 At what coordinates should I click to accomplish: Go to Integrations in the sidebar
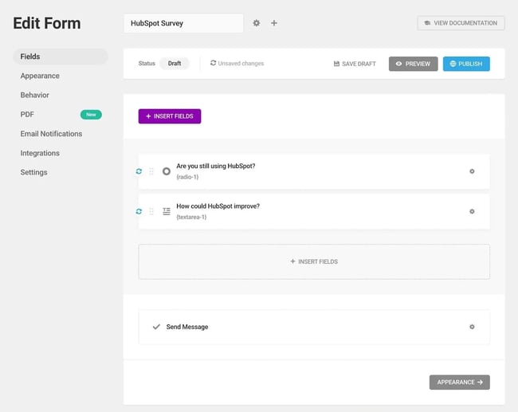tap(40, 153)
